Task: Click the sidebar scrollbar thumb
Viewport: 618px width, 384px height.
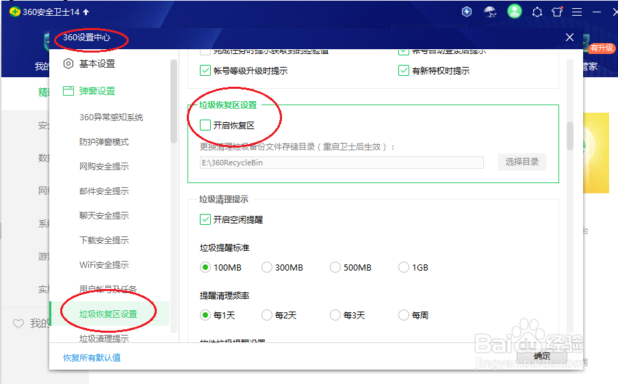Action: coord(174,102)
